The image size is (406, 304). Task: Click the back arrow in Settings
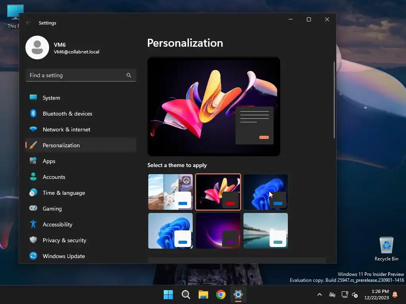coord(29,23)
